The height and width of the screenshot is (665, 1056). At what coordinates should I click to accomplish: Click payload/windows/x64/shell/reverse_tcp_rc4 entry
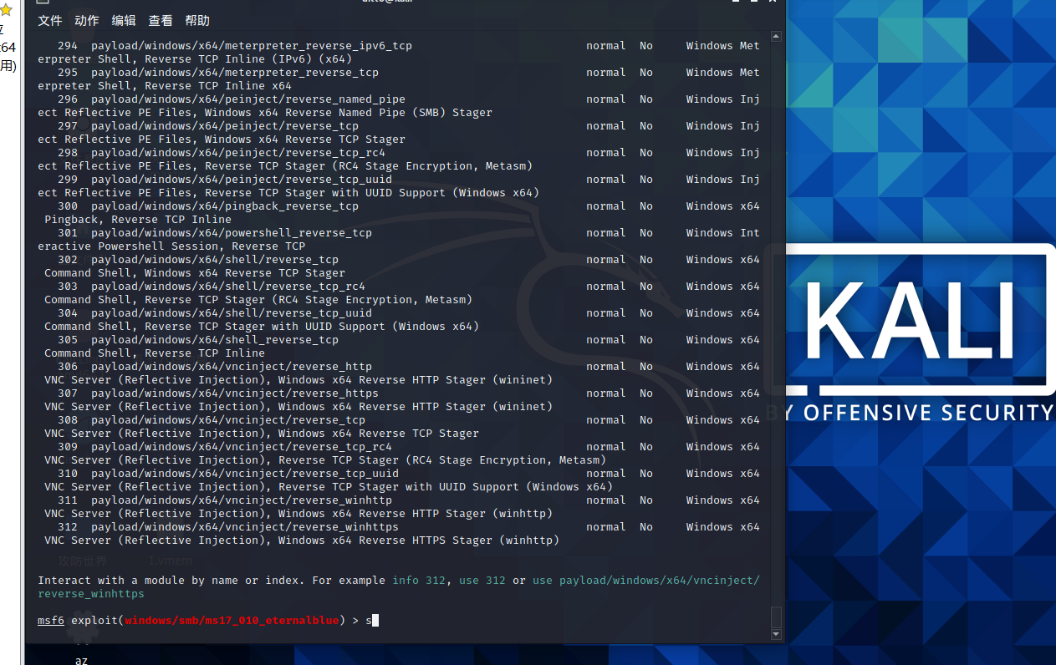pyautogui.click(x=228, y=287)
